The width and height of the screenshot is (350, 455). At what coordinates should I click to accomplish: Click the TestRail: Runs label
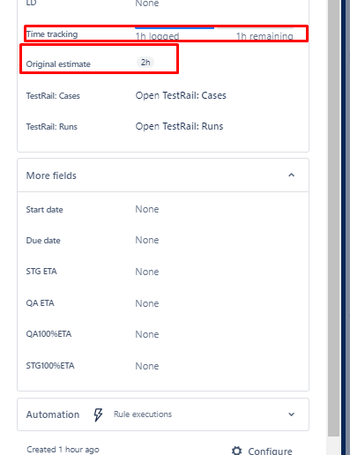click(52, 127)
